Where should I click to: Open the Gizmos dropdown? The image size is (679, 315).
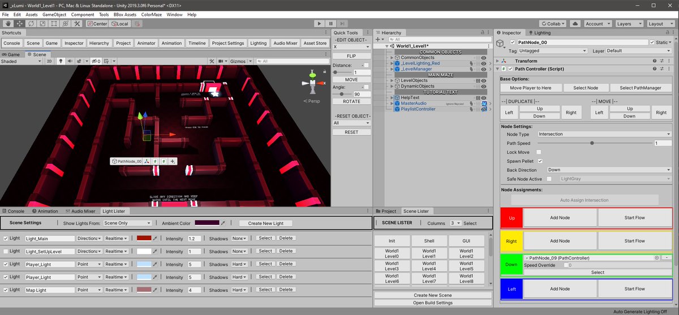[x=240, y=61]
